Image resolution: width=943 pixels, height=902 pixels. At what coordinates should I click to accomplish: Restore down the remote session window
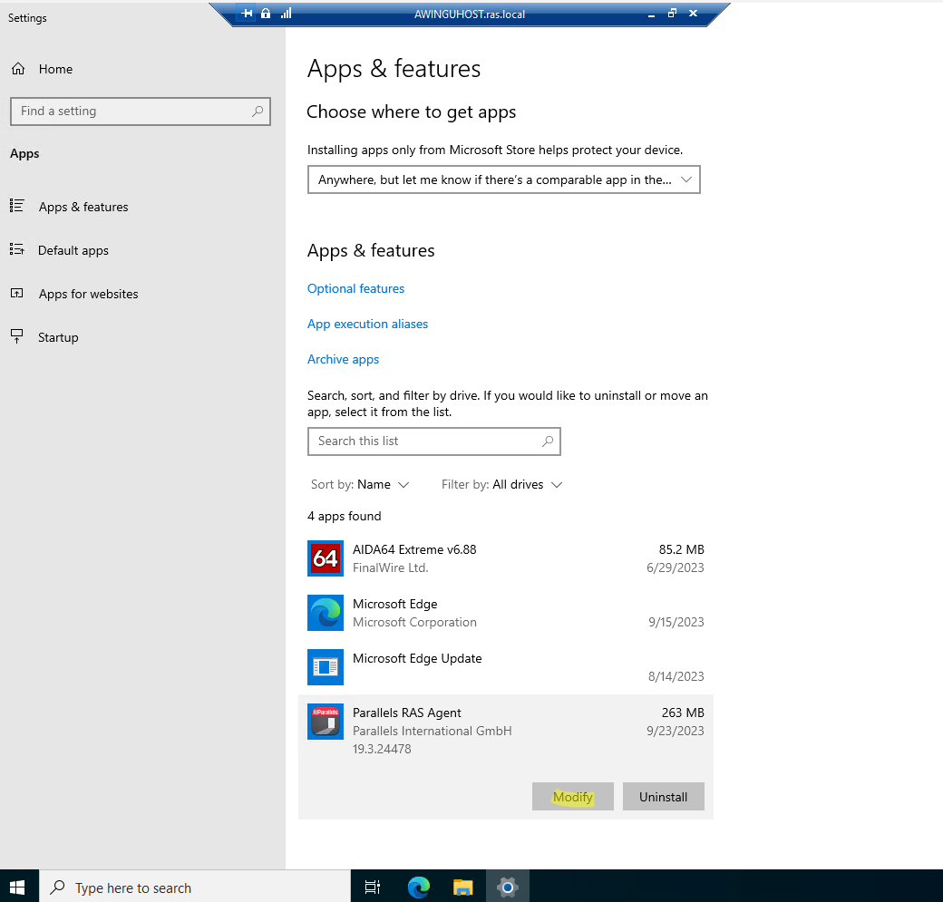[672, 14]
